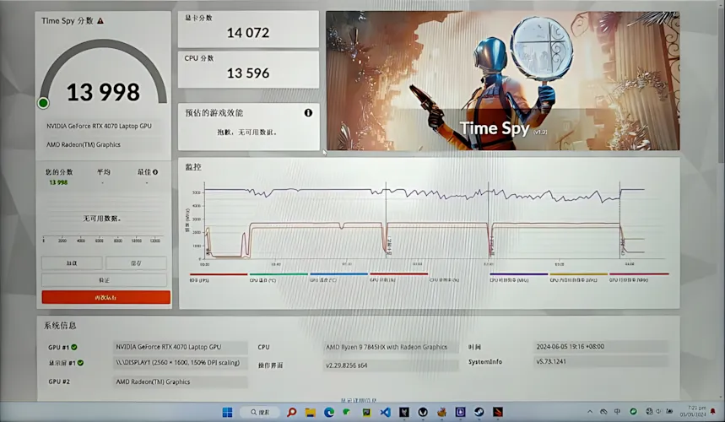
Task: Expand hidden system tray icons chevron
Action: point(590,411)
